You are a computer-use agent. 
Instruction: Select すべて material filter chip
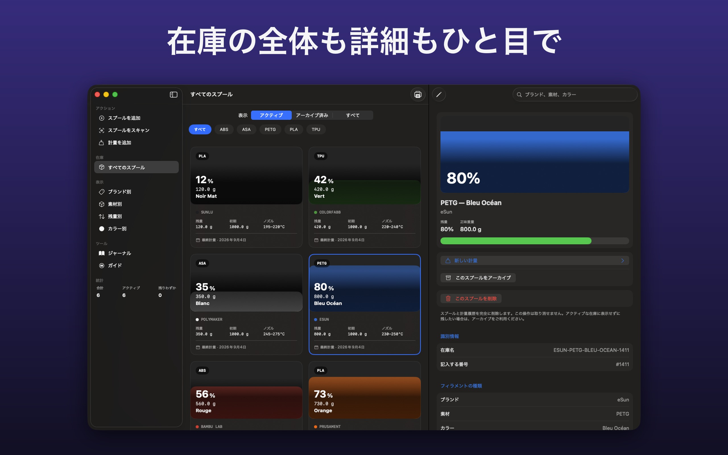pyautogui.click(x=200, y=129)
